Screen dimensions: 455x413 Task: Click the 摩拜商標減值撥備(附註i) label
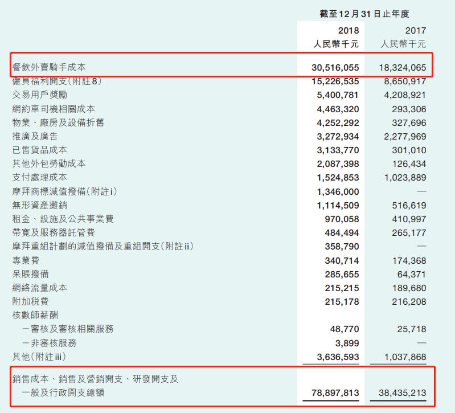point(64,191)
